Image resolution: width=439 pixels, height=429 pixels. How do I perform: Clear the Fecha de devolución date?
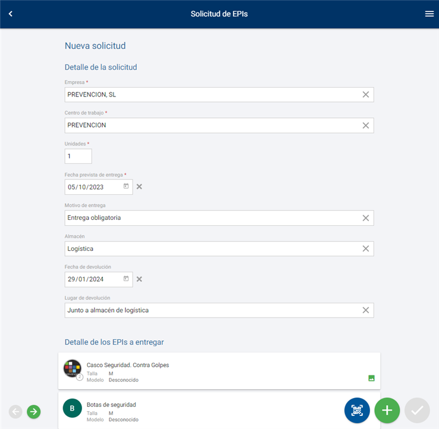(139, 279)
